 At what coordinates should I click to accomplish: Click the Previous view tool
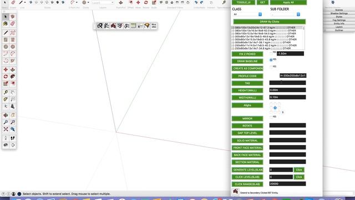[x=12, y=129]
